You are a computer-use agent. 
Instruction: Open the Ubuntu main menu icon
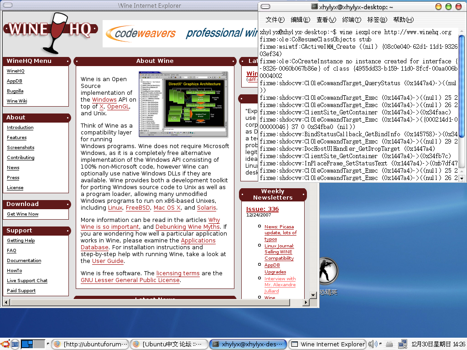5,345
